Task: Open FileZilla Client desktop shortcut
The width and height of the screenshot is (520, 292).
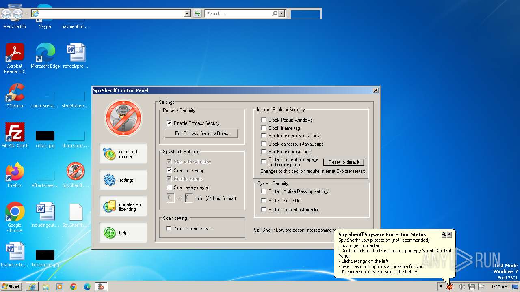Action: [15, 135]
